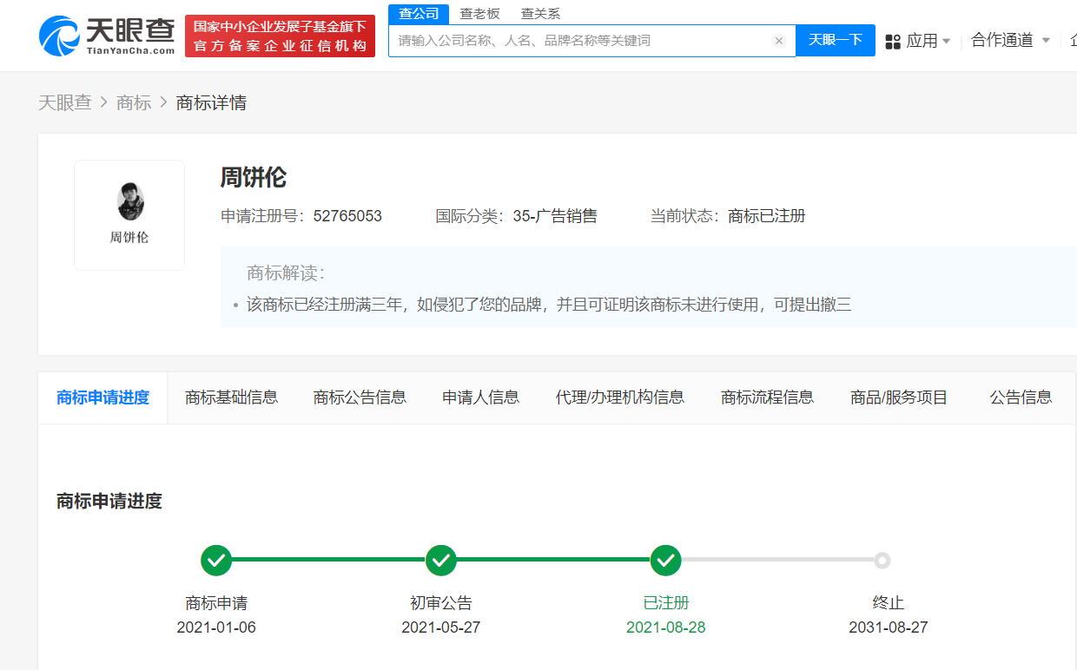The width and height of the screenshot is (1077, 670).
Task: Click the preliminary announcement checkmark step
Action: [x=441, y=561]
